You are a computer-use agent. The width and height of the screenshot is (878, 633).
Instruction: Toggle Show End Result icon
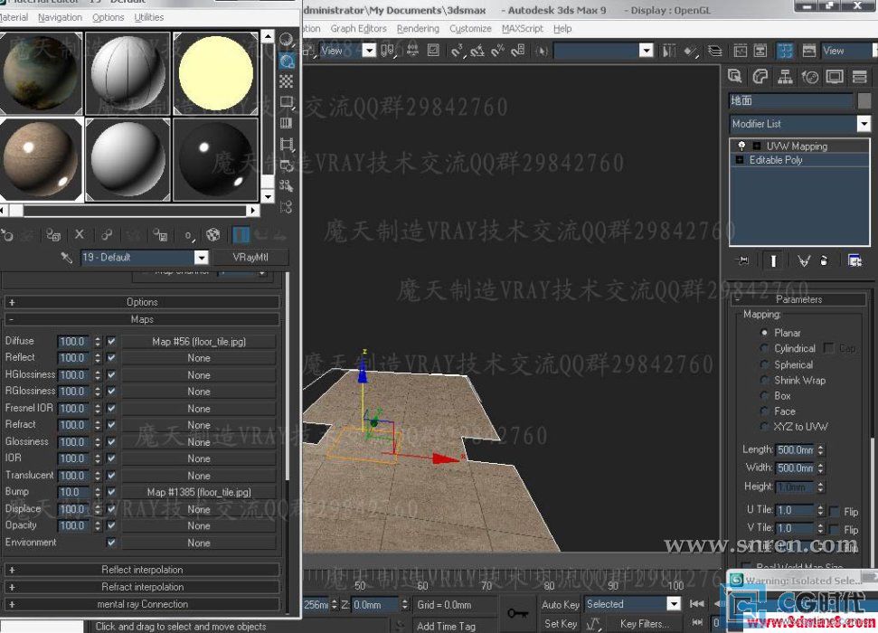[241, 235]
